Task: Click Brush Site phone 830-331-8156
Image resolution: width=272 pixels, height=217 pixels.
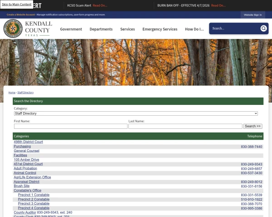Action: click(x=251, y=186)
